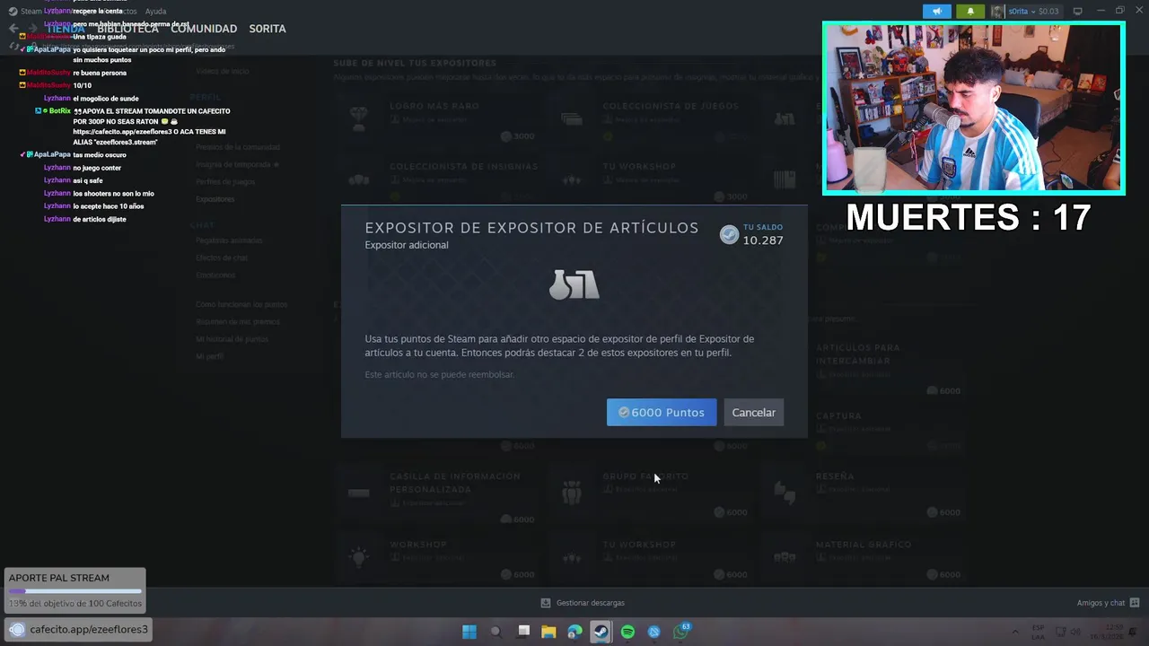Open the Ayuda menu

(155, 11)
